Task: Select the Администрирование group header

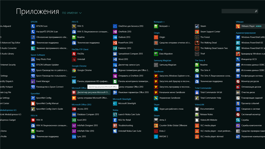Action: pyautogui.click(x=246, y=33)
